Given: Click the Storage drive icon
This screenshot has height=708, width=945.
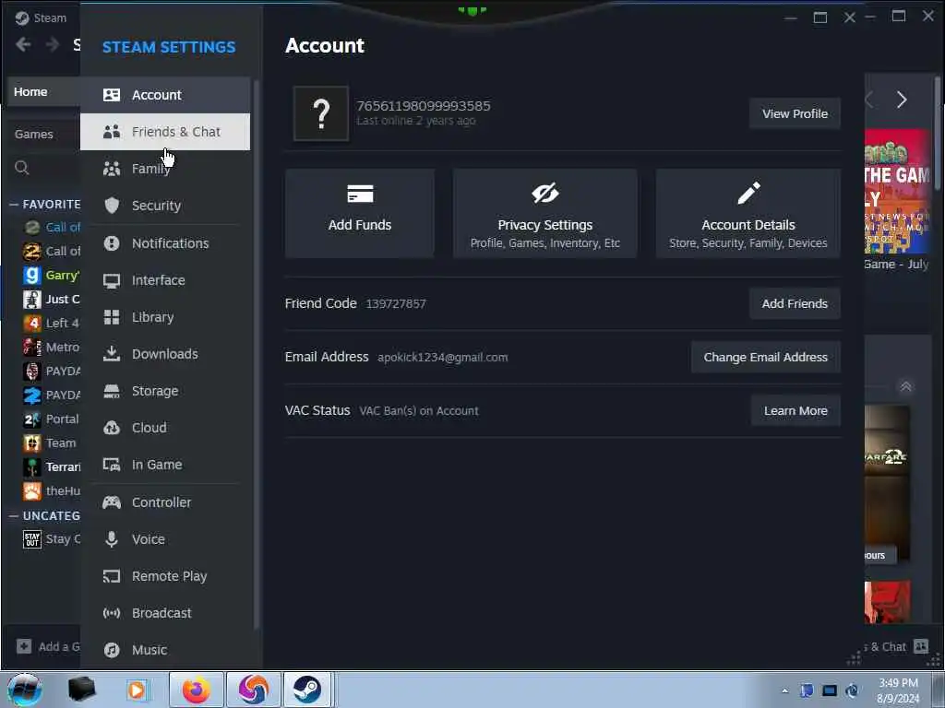Looking at the screenshot, I should pos(112,391).
